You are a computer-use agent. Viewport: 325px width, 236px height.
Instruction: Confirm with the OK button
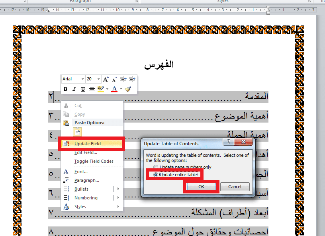[x=201, y=187]
